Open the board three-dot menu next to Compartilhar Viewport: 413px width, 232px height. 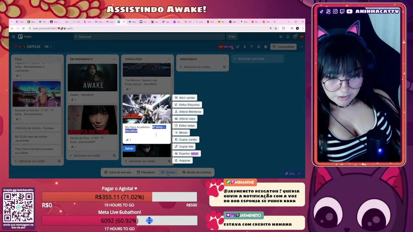[301, 47]
